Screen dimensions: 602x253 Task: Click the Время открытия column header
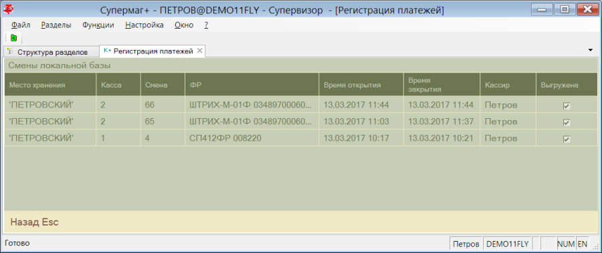(x=361, y=85)
